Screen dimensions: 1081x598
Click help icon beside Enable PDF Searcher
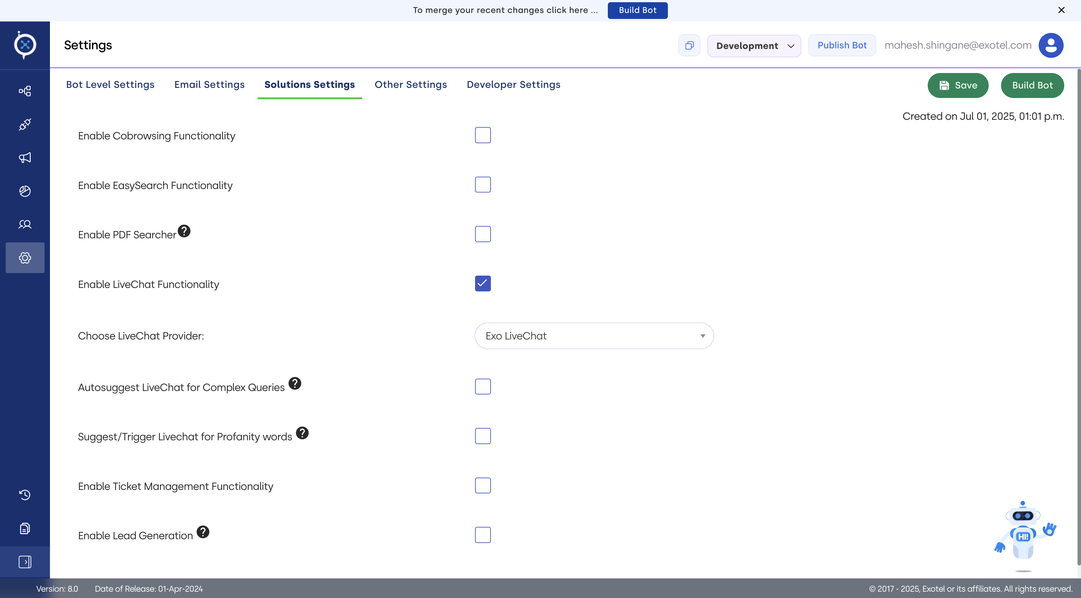coord(184,231)
